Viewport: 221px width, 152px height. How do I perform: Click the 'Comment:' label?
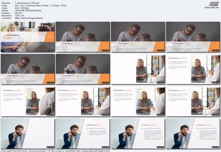(x=6, y=18)
